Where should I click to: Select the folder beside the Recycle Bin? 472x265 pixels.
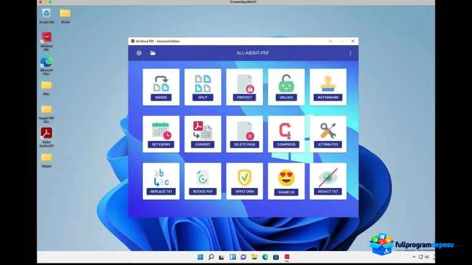click(65, 16)
